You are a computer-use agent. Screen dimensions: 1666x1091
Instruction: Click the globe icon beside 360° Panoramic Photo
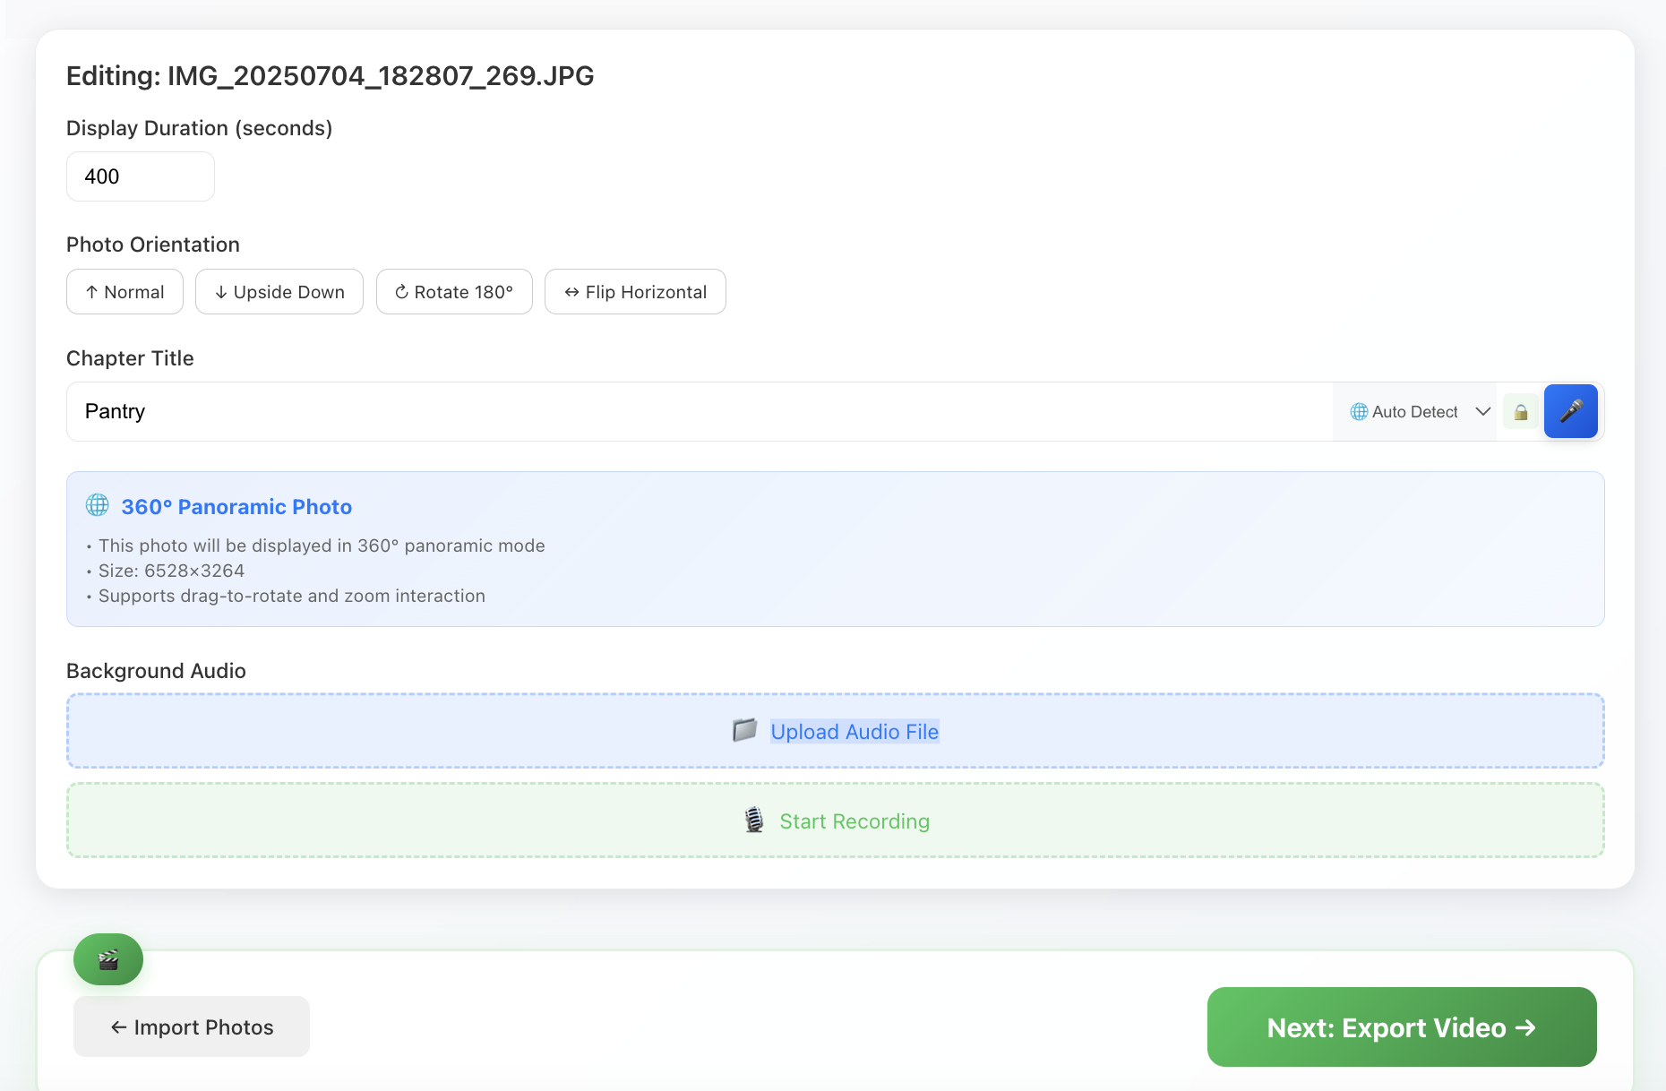click(x=97, y=505)
